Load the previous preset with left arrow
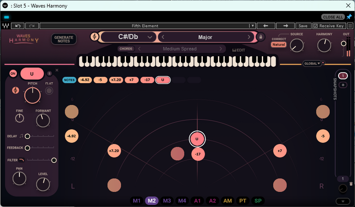Screen dimensions: 355x207 (x=266, y=26)
